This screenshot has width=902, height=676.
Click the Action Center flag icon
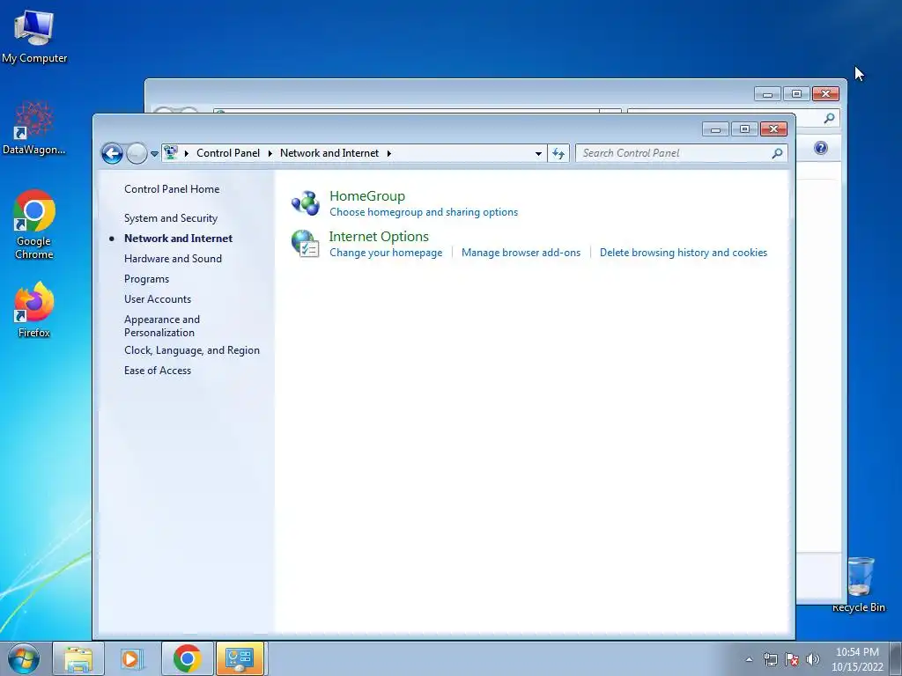click(792, 659)
